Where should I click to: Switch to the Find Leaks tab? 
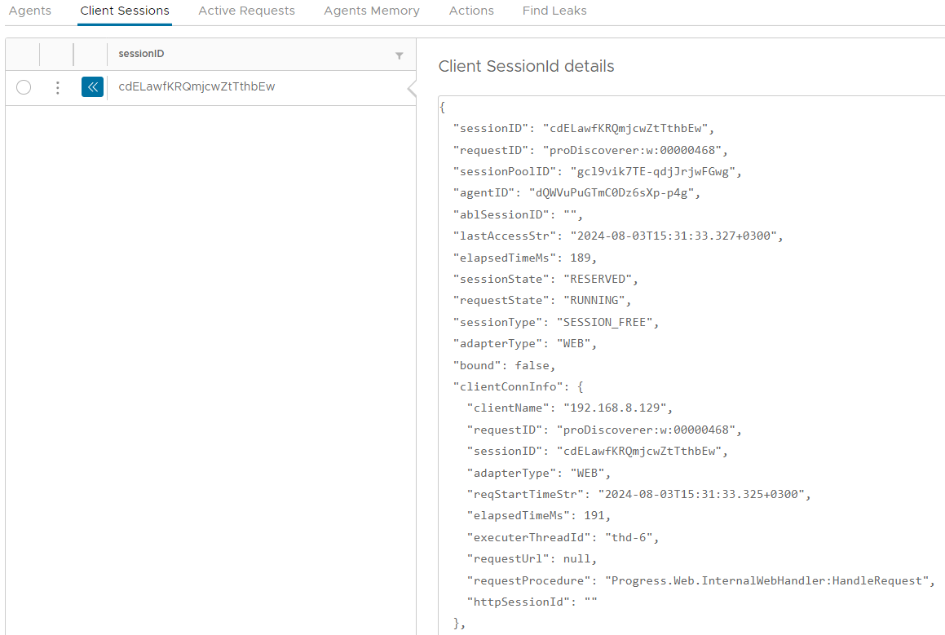coord(554,11)
